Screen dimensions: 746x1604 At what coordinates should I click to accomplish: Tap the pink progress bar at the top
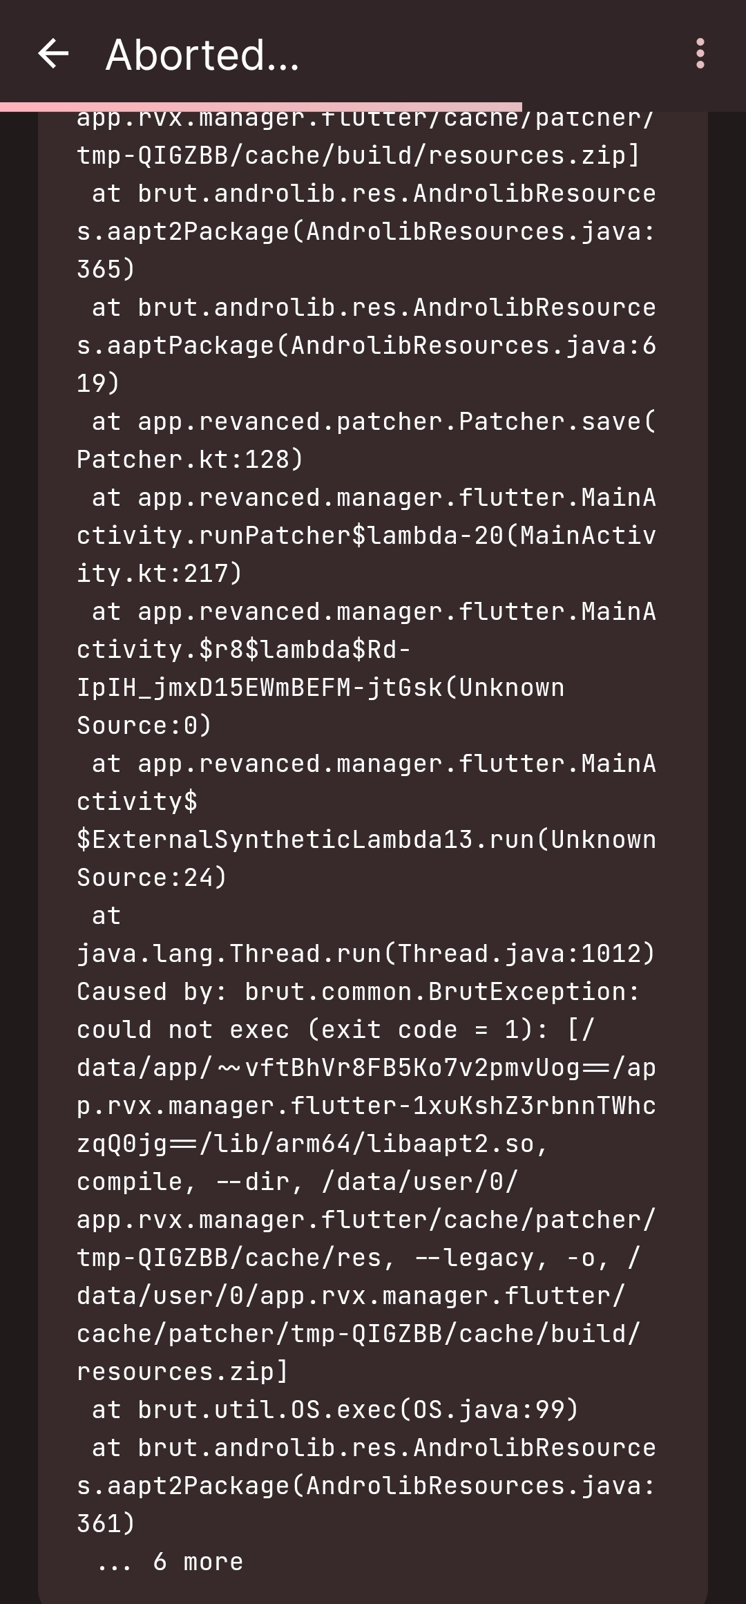(x=259, y=104)
